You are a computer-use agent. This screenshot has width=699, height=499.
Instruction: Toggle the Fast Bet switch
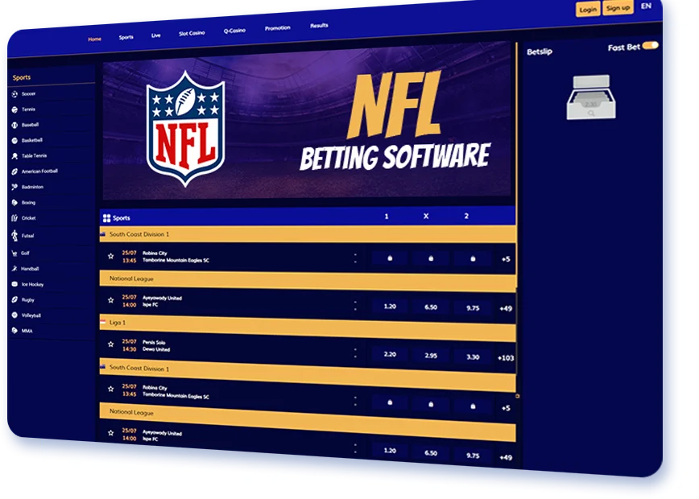click(x=651, y=45)
